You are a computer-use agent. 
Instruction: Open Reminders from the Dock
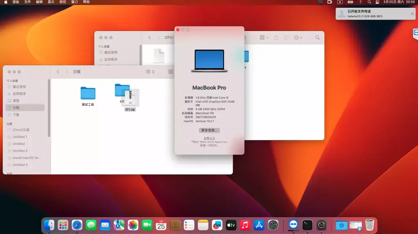click(x=189, y=225)
